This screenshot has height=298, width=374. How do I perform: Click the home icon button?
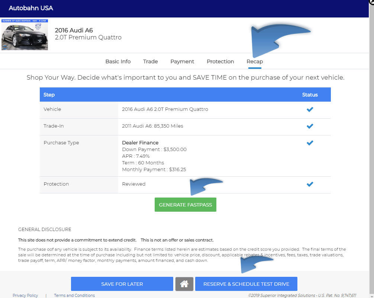tap(184, 284)
